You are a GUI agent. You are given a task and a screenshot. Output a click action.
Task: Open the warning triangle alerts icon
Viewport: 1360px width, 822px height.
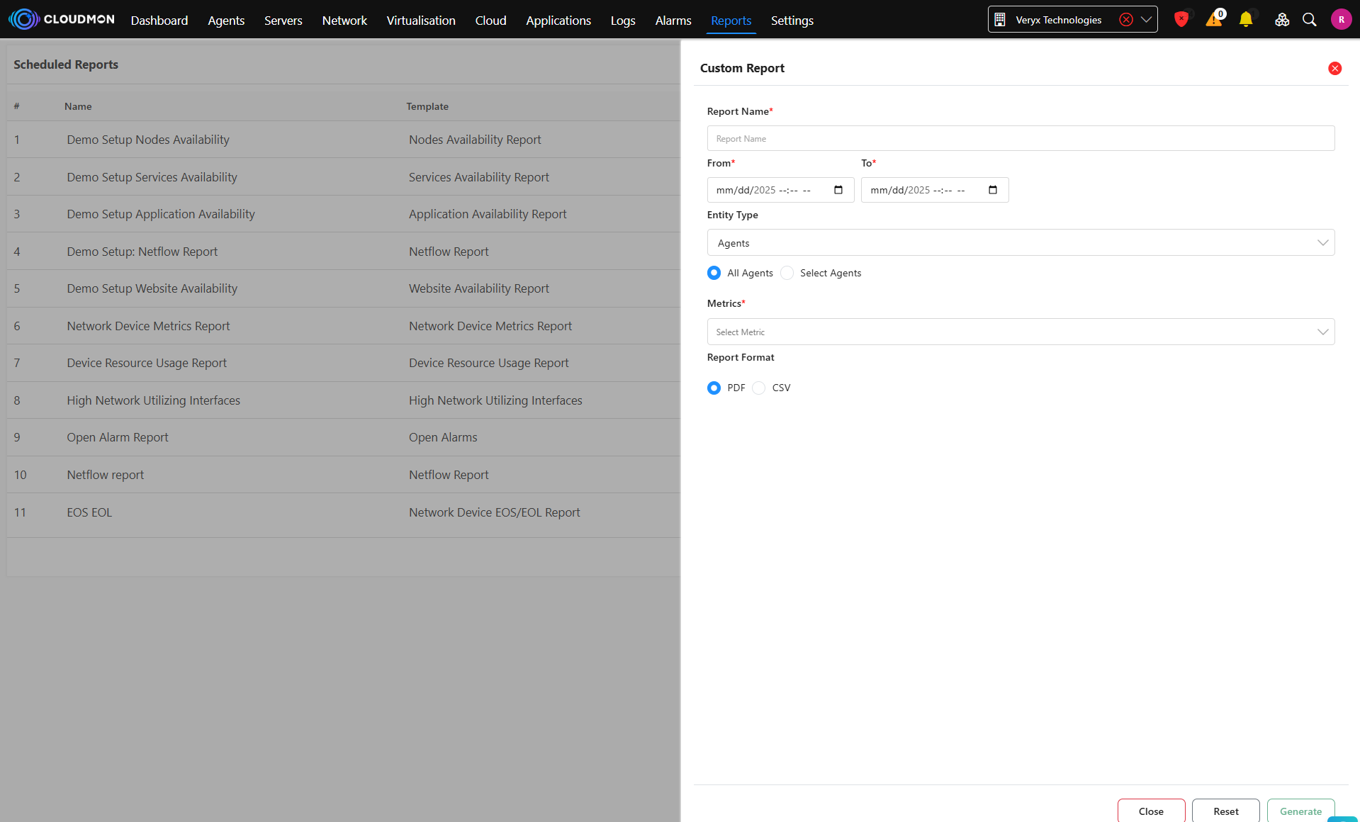tap(1213, 20)
